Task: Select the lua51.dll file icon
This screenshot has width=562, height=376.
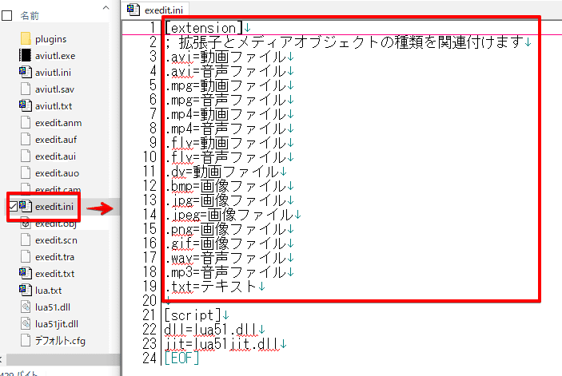Action: click(26, 307)
